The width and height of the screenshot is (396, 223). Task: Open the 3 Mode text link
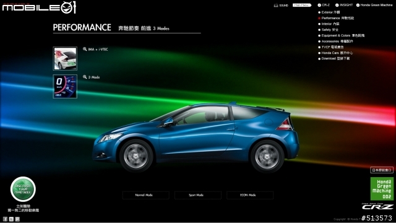click(94, 77)
